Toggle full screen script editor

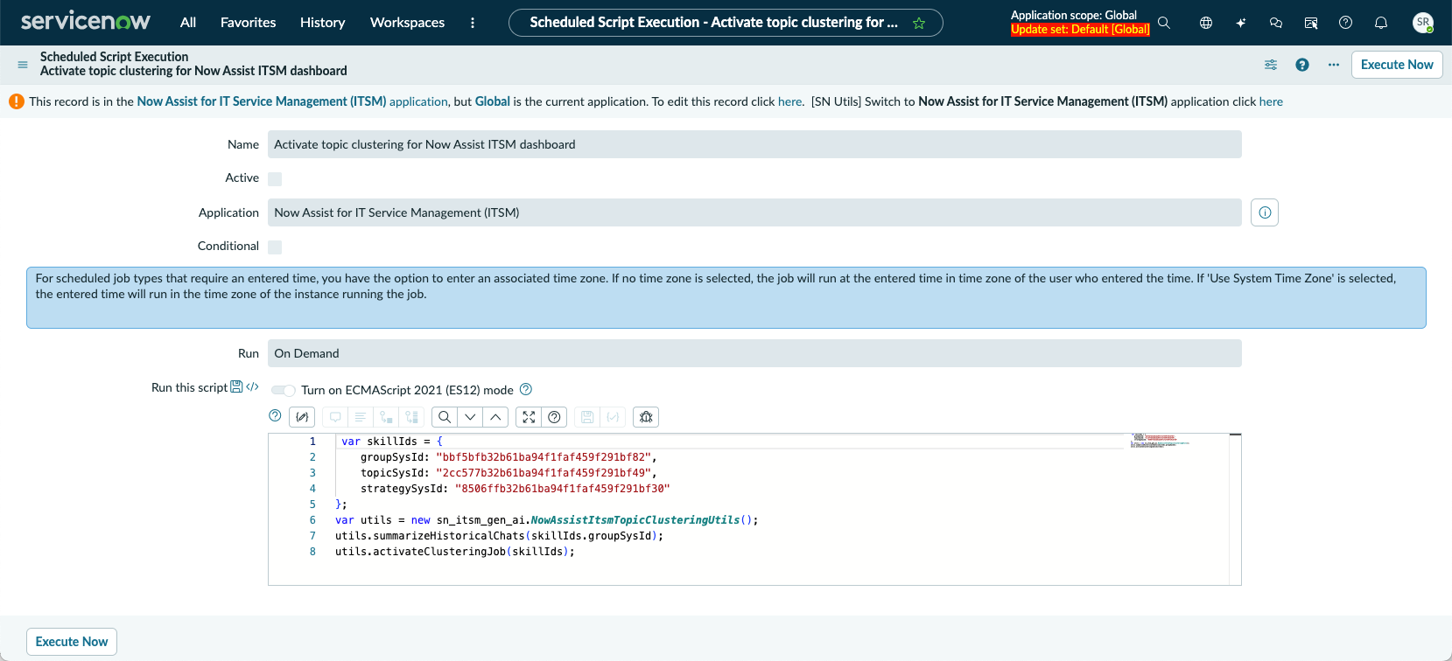tap(529, 417)
